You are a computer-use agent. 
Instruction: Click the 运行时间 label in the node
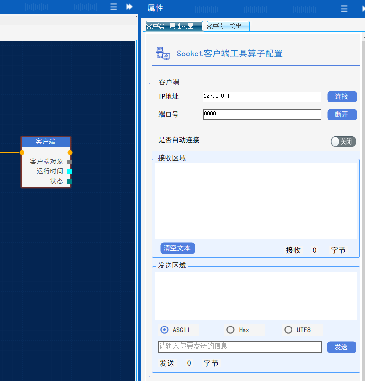click(x=49, y=171)
